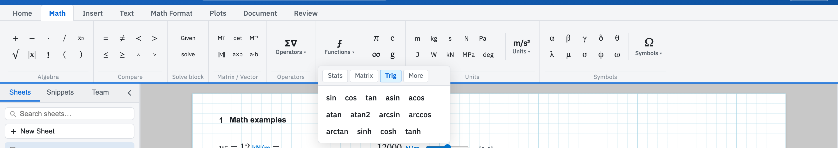Screen dimensions: 838x148
Task: Open the Text ribbon tab
Action: pyautogui.click(x=127, y=13)
